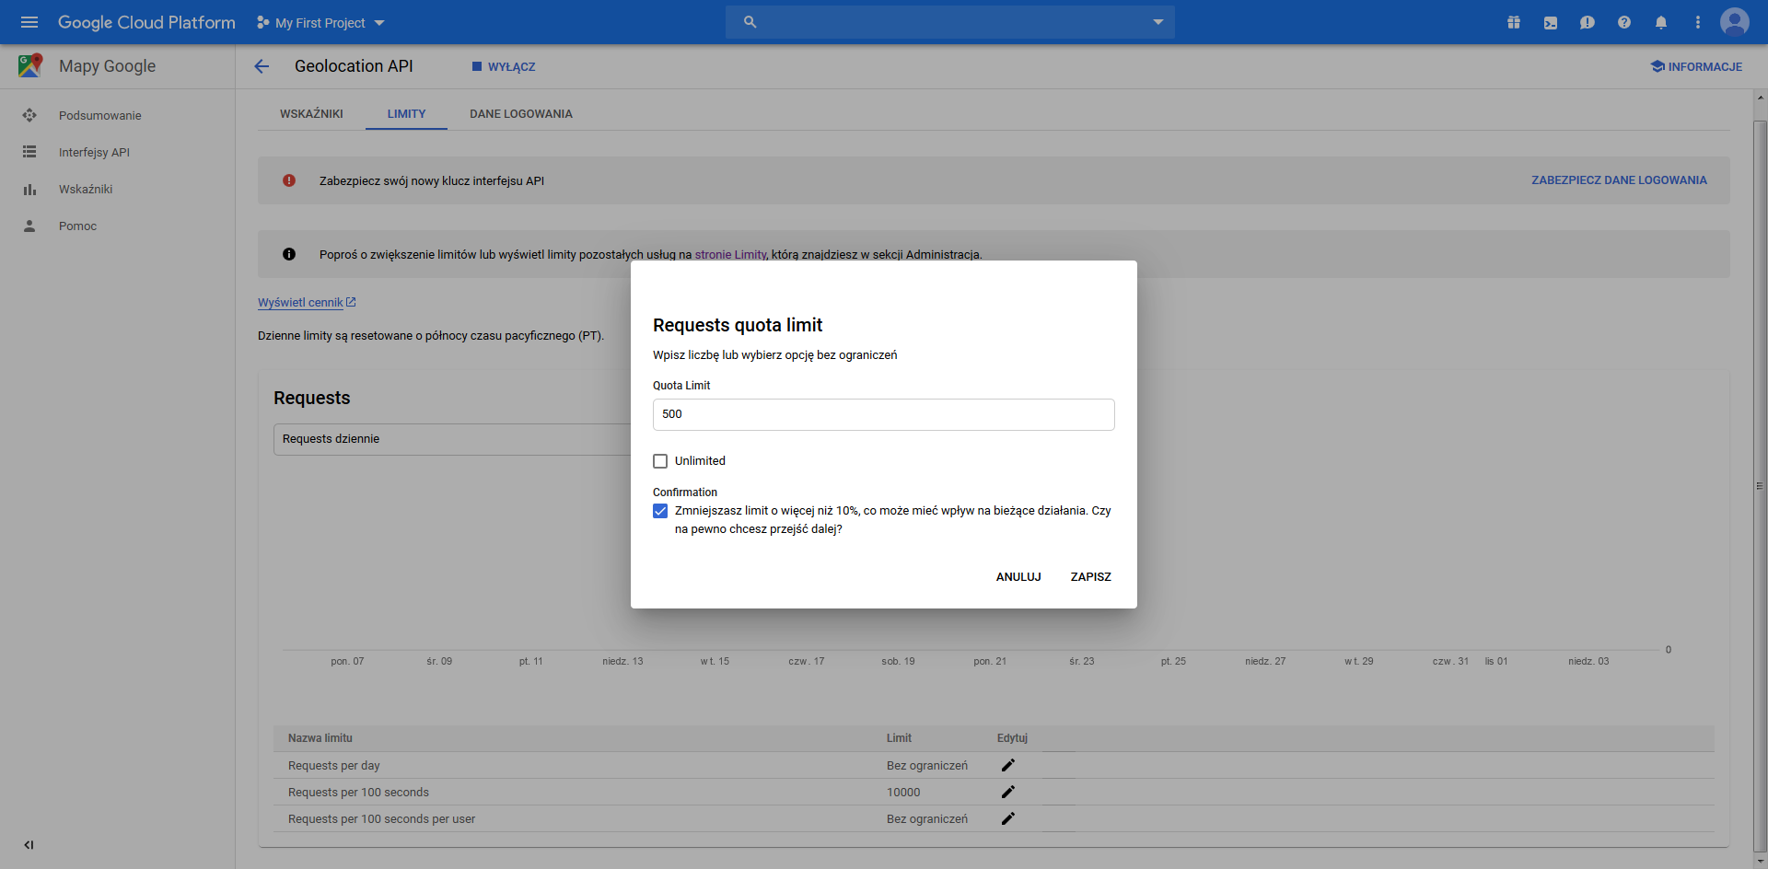Image resolution: width=1768 pixels, height=869 pixels.
Task: Click the red warning icon in the banner
Action: click(x=289, y=180)
